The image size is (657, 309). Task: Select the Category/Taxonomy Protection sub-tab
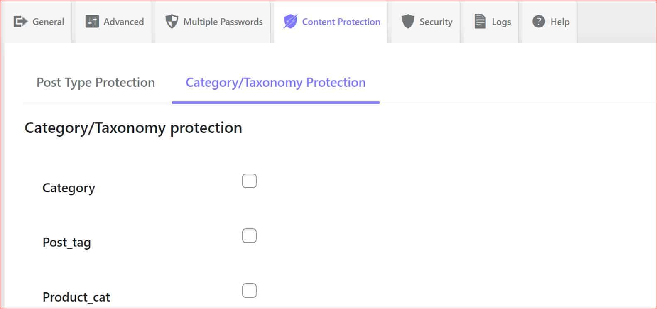[275, 83]
